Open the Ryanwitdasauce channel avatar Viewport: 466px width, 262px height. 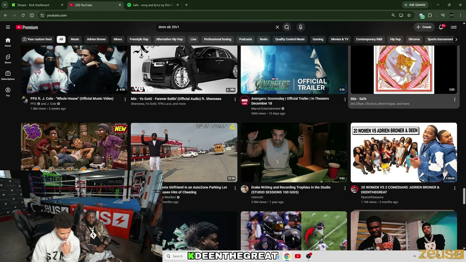(355, 189)
